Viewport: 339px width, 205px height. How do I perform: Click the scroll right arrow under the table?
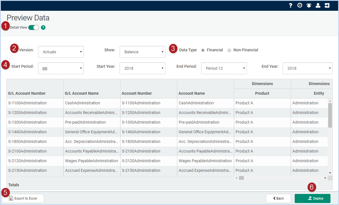325,178
